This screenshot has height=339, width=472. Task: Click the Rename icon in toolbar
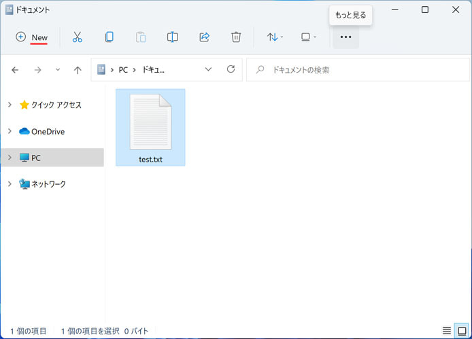point(173,37)
